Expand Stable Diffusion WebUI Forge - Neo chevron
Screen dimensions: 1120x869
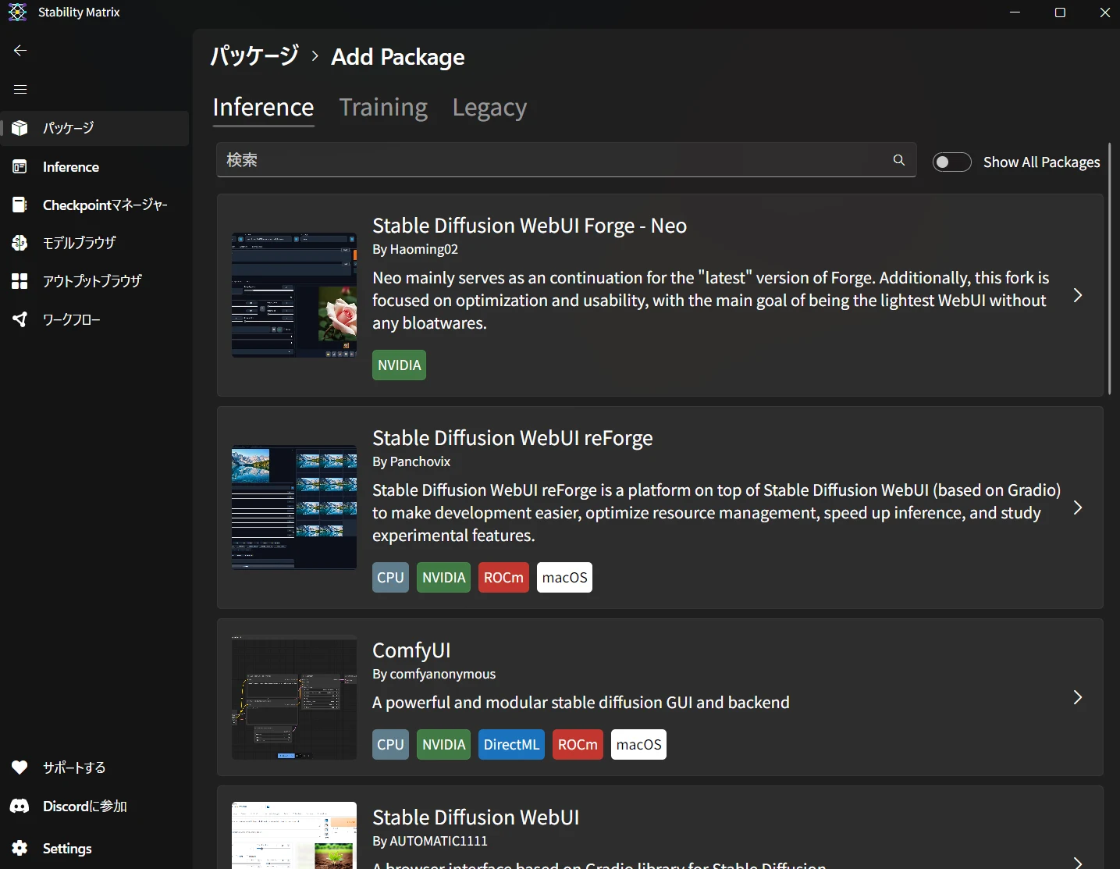coord(1077,295)
